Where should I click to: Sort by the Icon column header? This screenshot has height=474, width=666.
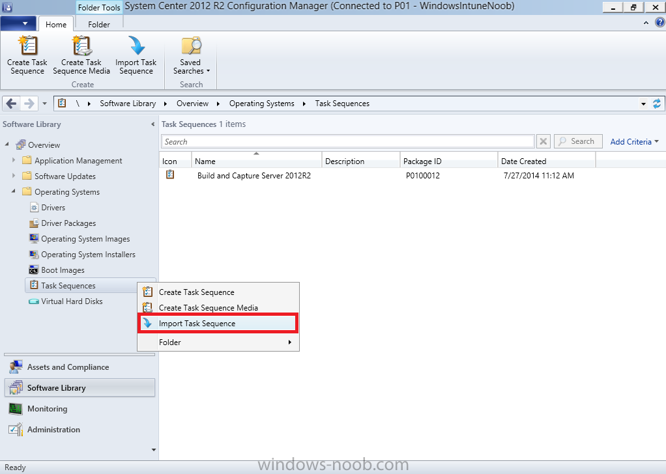(x=175, y=161)
